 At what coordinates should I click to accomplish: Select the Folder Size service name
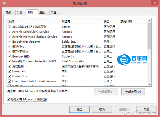[x=20, y=76]
